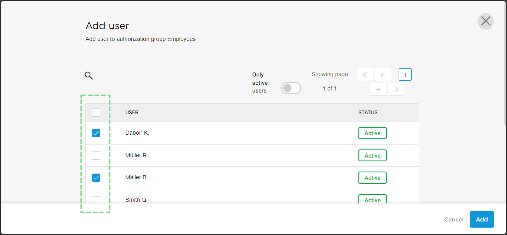
Task: Toggle the Only active users switch
Action: 291,88
